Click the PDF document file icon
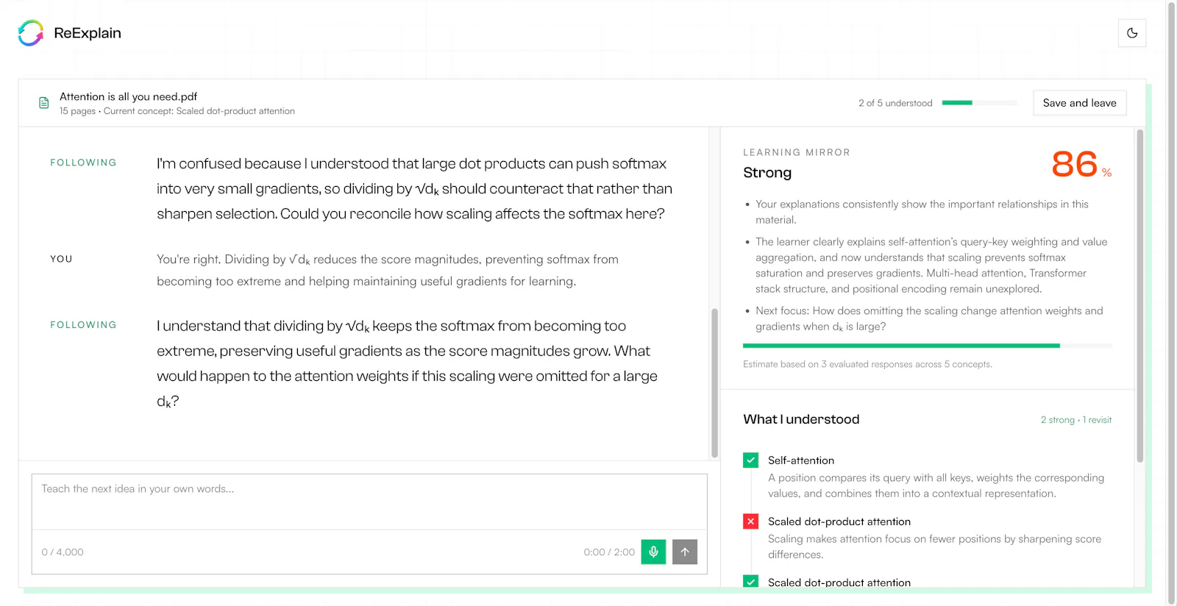This screenshot has height=606, width=1177. point(44,103)
